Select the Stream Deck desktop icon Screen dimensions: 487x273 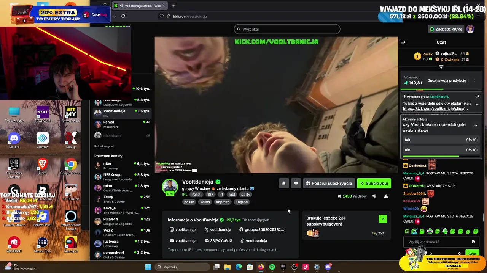[42, 245]
